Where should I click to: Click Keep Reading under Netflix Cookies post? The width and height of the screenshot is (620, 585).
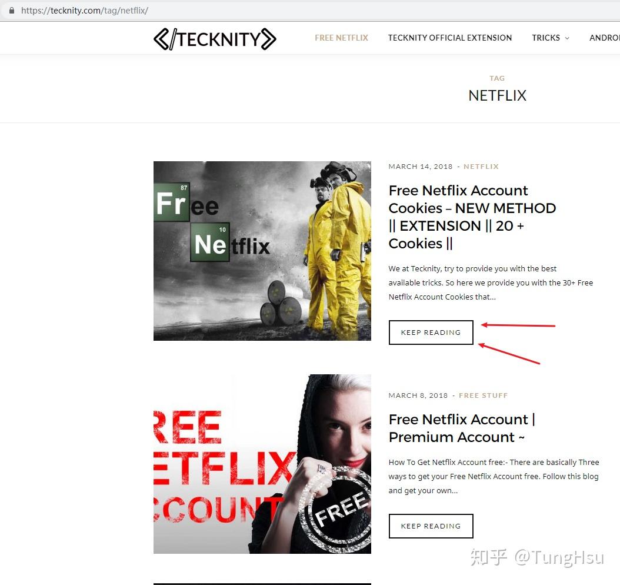431,333
